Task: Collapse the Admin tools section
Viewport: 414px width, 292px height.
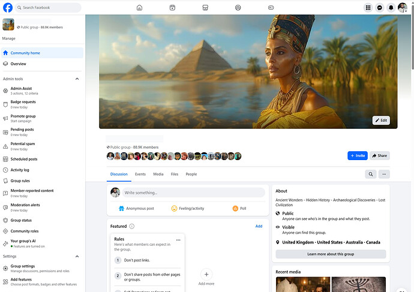Action: [x=77, y=79]
